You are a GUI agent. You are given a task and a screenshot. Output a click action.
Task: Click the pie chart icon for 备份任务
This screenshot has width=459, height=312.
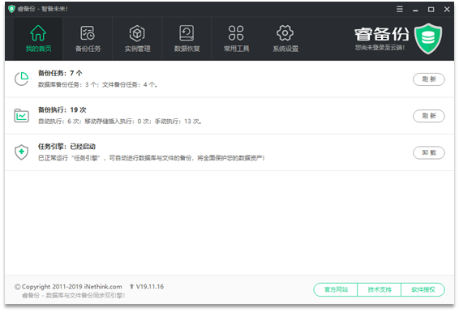[x=22, y=79]
